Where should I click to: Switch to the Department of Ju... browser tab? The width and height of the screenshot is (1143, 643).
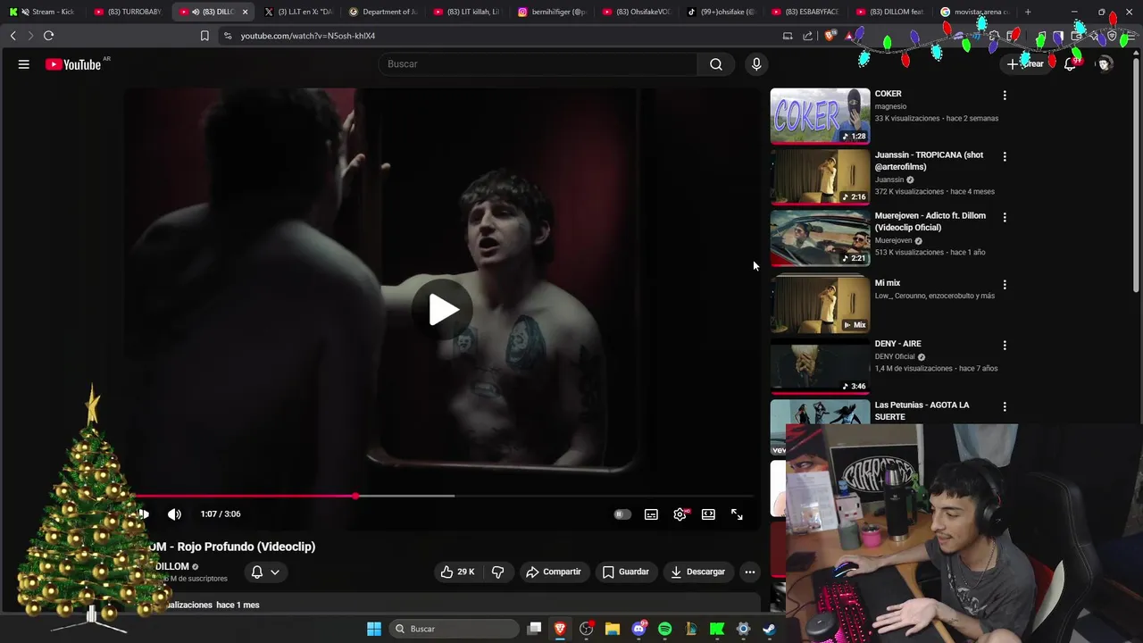[384, 12]
